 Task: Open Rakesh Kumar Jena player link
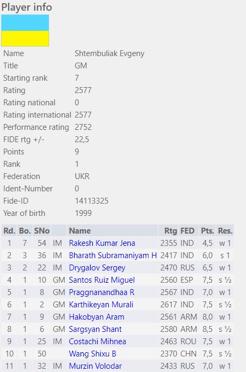click(x=102, y=243)
